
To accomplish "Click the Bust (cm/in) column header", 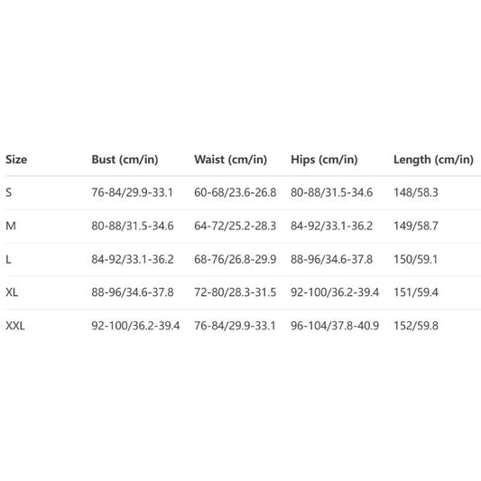I will (x=125, y=160).
